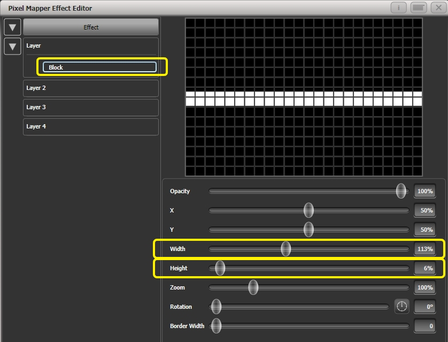Image resolution: width=448 pixels, height=342 pixels.
Task: Select the Block element under Layer
Action: click(99, 67)
